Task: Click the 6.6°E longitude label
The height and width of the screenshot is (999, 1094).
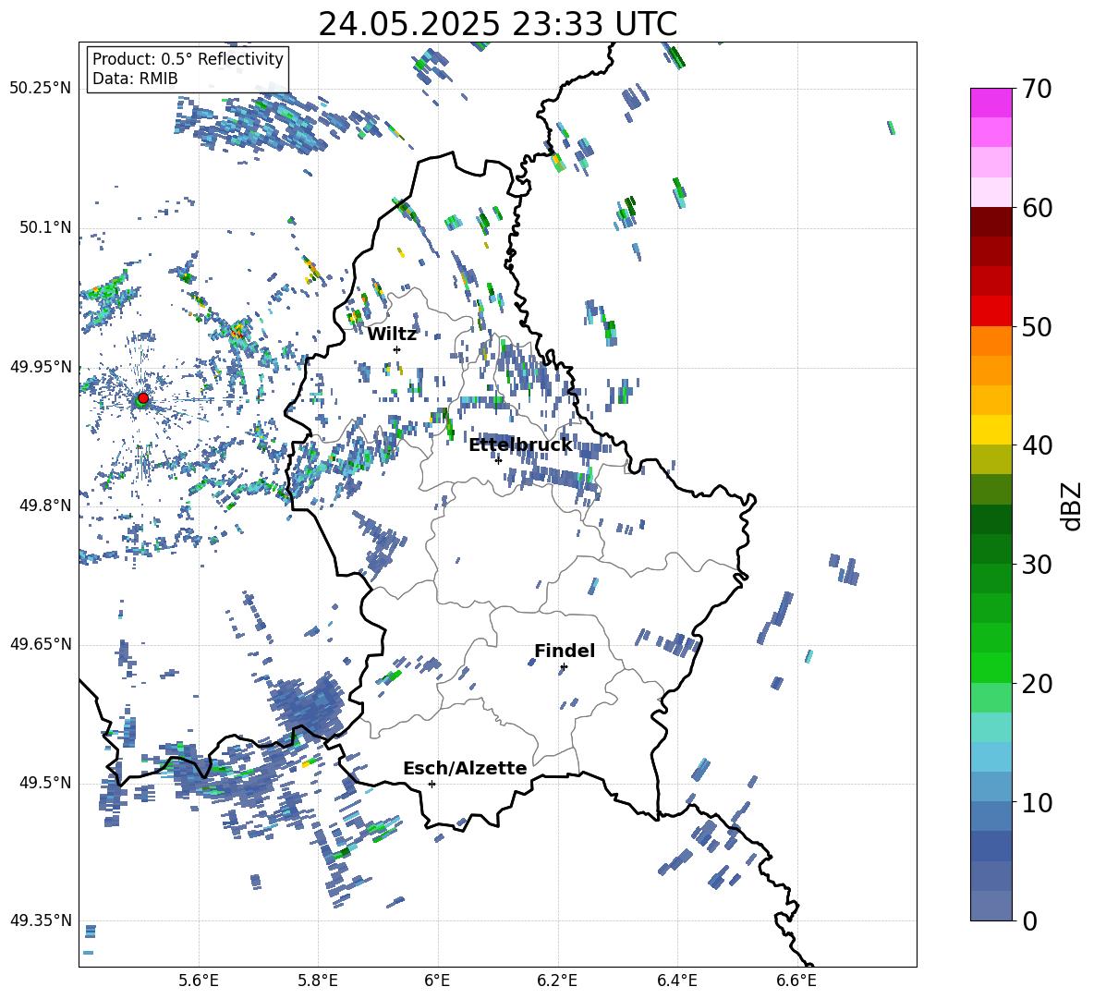Action: (x=796, y=981)
